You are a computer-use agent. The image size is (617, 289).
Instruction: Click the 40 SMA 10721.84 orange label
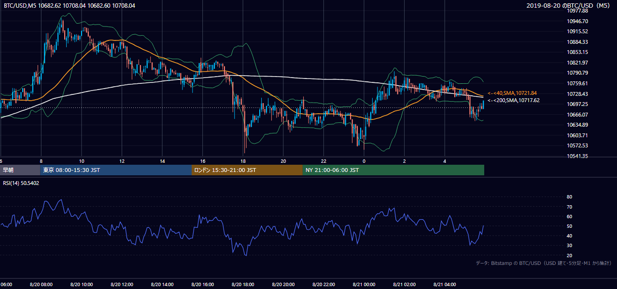tap(512, 93)
